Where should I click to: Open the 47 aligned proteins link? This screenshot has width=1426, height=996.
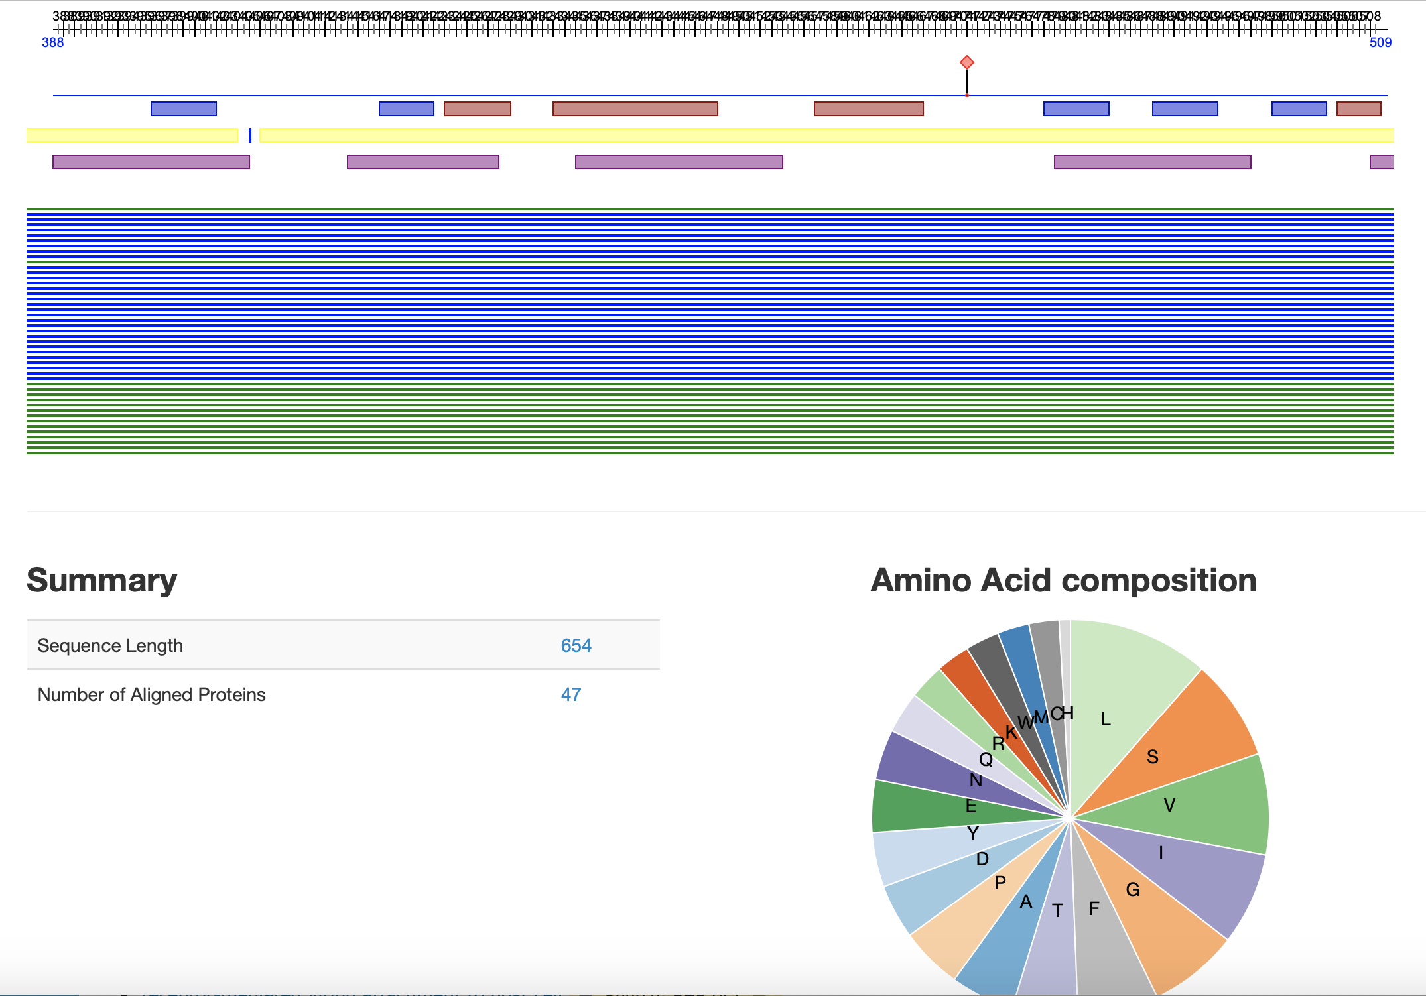coord(570,694)
